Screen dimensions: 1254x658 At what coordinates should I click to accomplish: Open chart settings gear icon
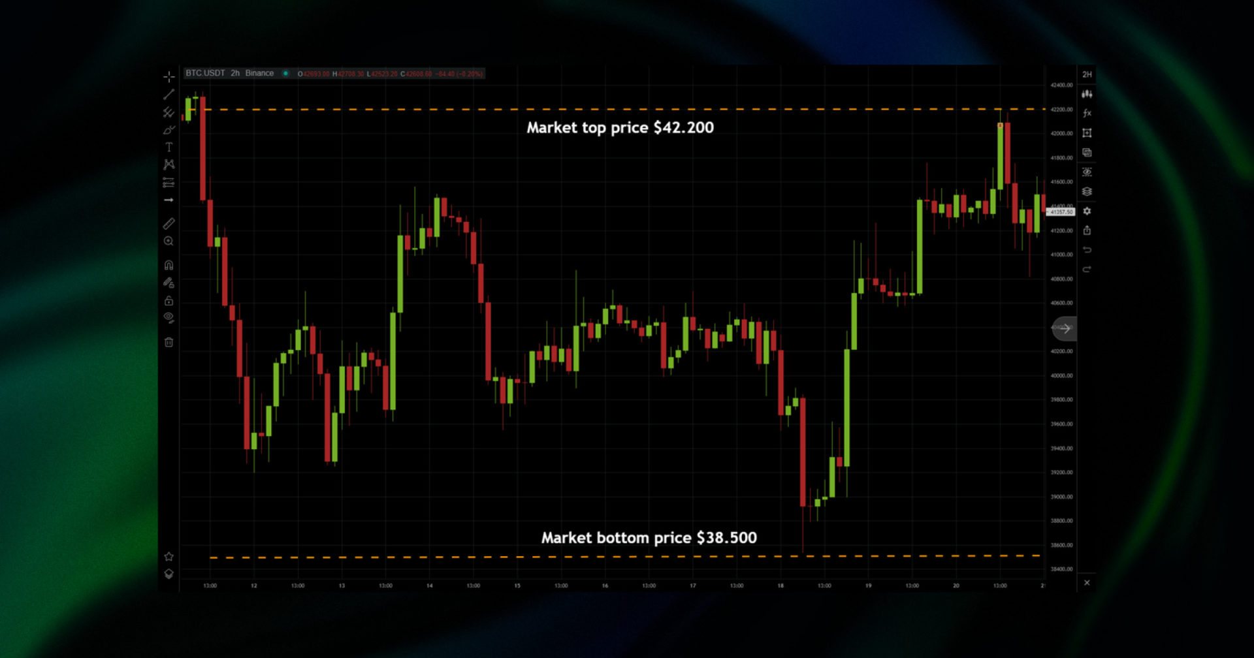[x=1087, y=211]
